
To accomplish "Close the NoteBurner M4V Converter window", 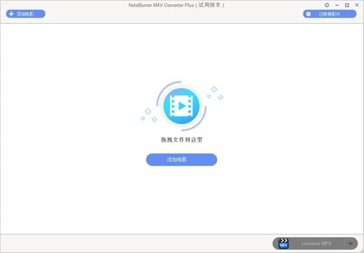I will [357, 5].
